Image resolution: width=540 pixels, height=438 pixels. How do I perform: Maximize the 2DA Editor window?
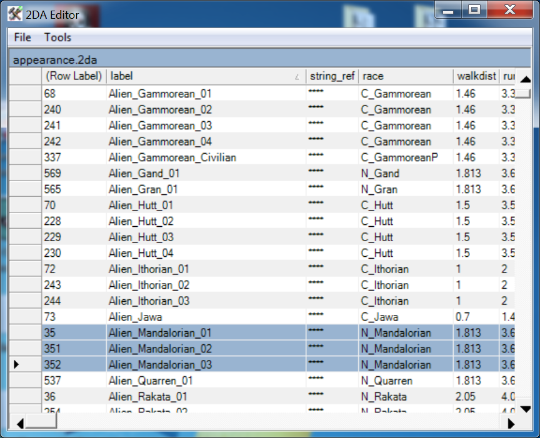coord(475,10)
